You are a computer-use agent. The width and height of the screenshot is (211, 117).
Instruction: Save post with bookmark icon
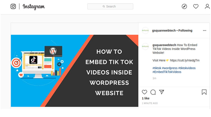(x=204, y=92)
